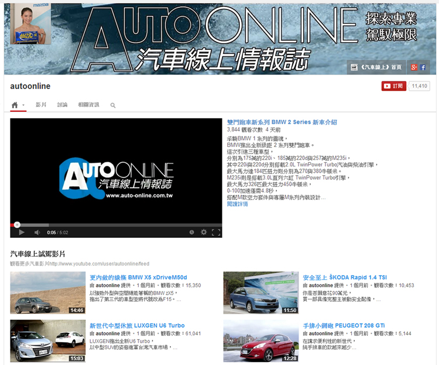Click the 《汽車線上》首頁 banner link
This screenshot has height=365, width=439.
[x=376, y=67]
